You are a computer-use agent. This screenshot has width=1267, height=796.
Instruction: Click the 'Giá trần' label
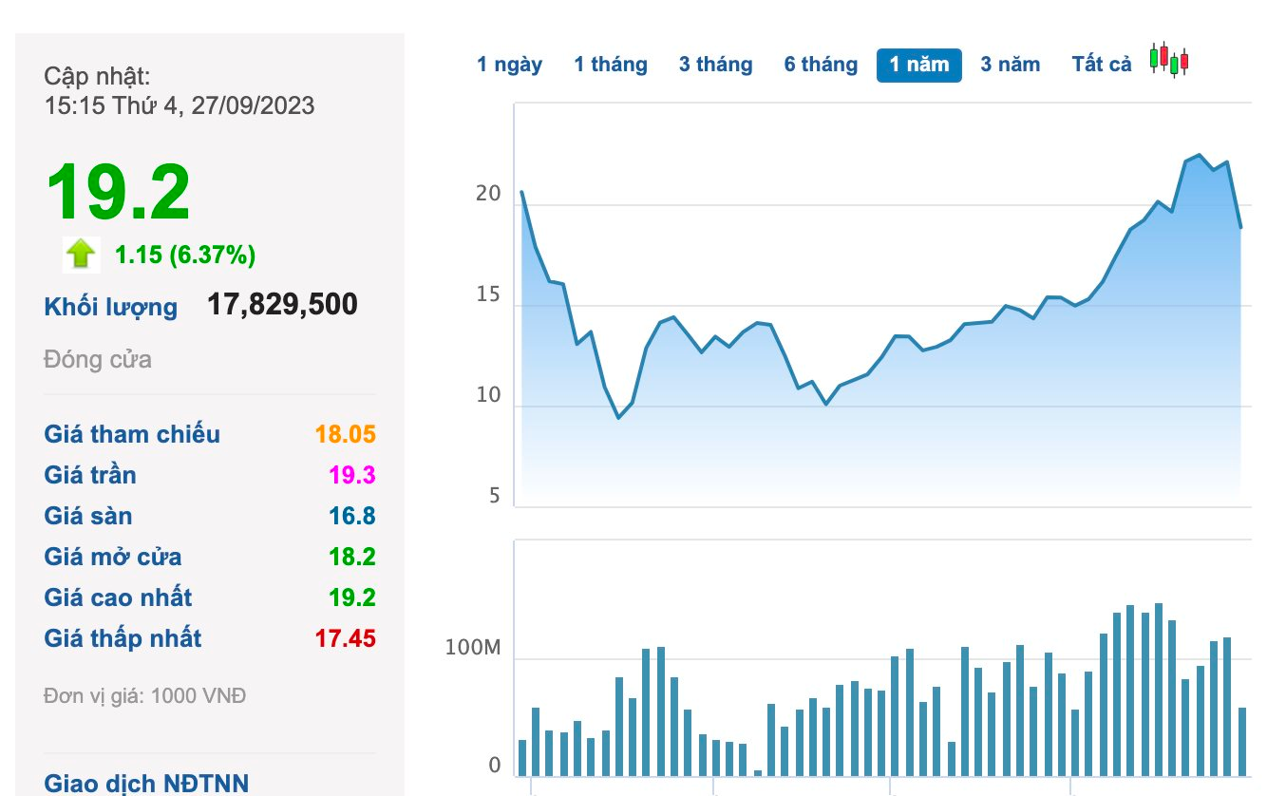90,475
